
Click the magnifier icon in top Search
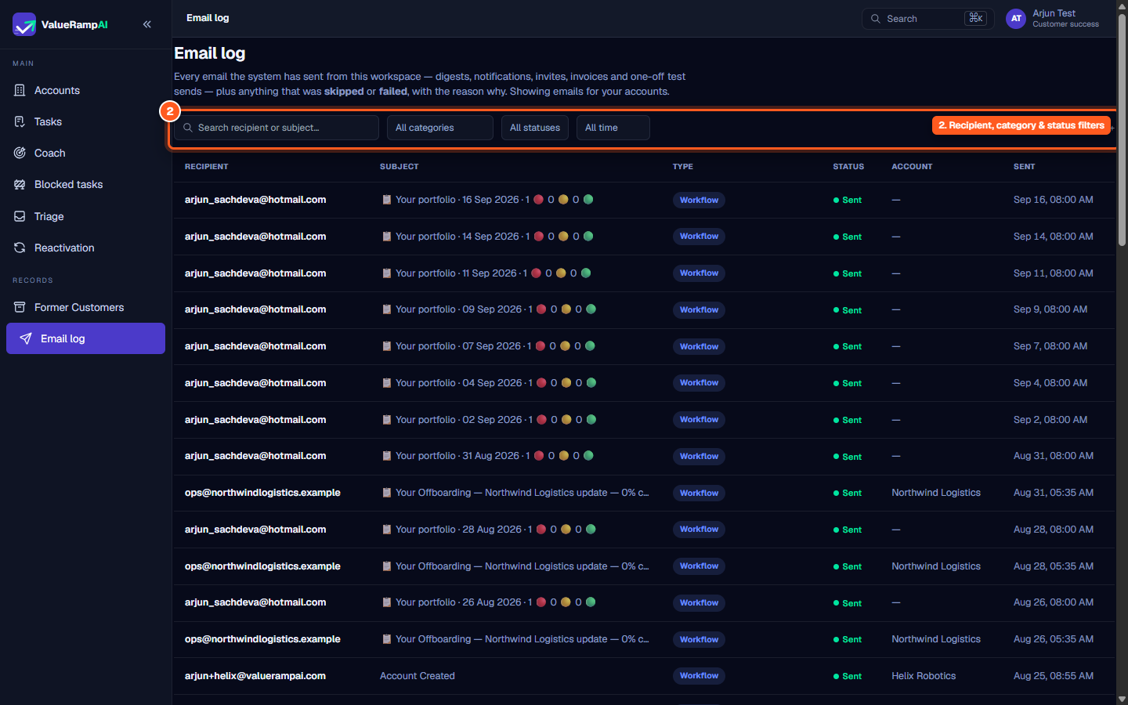pyautogui.click(x=876, y=19)
